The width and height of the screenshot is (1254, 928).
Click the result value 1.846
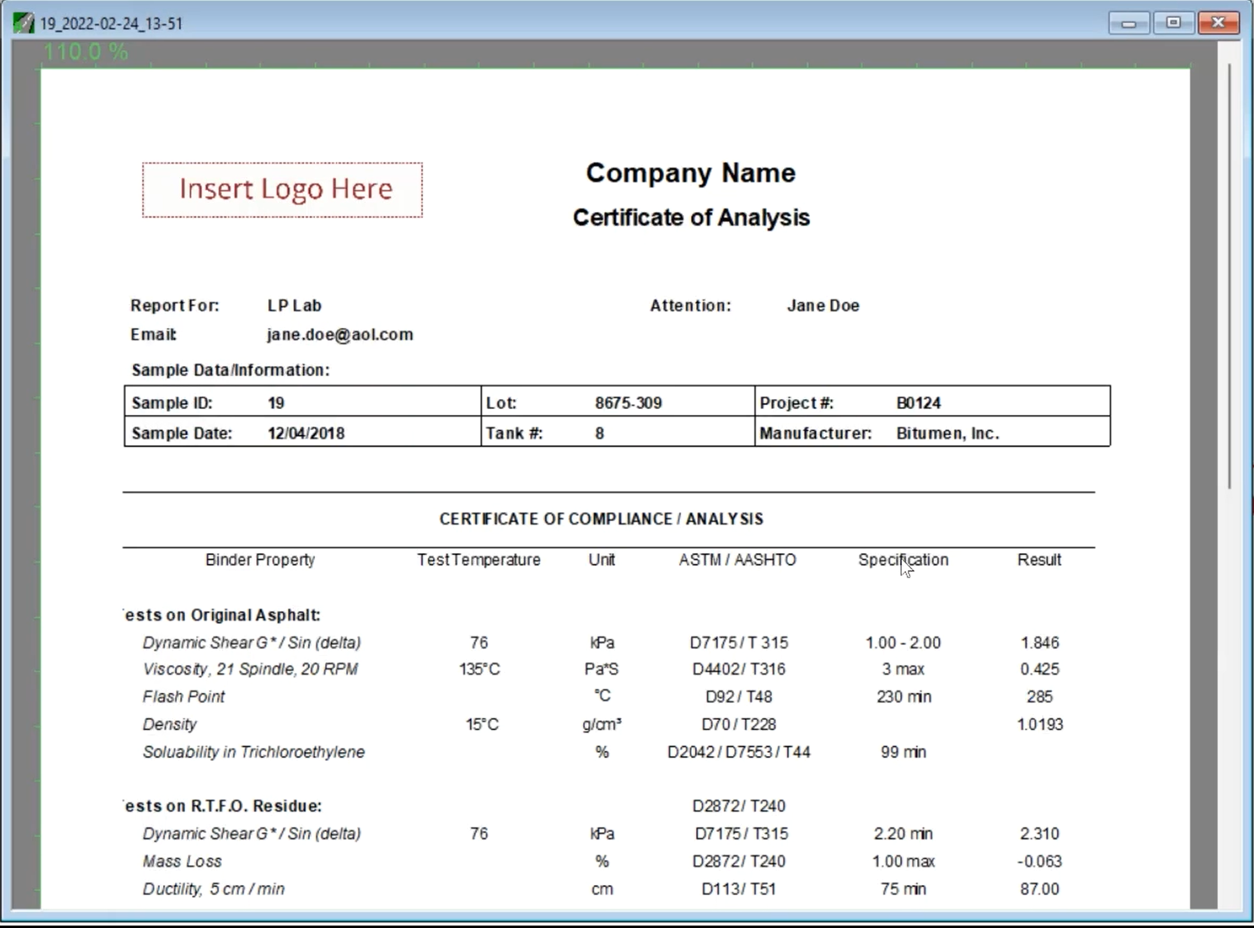tap(1040, 643)
